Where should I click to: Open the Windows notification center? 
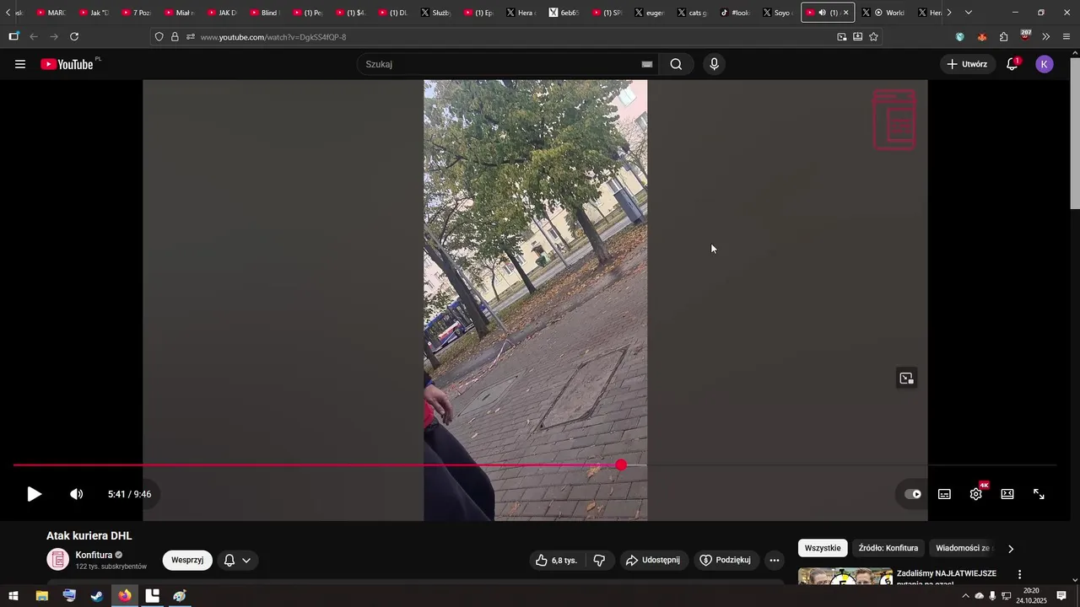[x=1061, y=596]
